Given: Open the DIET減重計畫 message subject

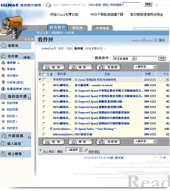Looking at the screenshot, I should point(83,134).
